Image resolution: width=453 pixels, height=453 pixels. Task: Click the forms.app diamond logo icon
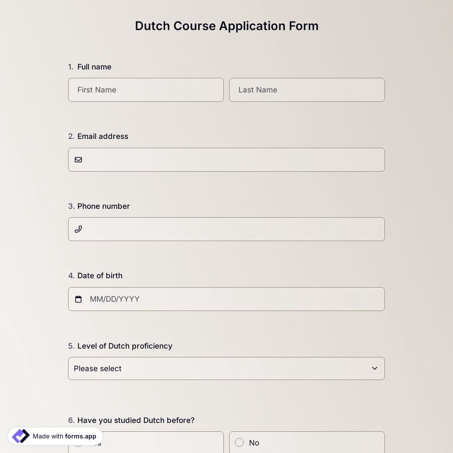tap(20, 436)
